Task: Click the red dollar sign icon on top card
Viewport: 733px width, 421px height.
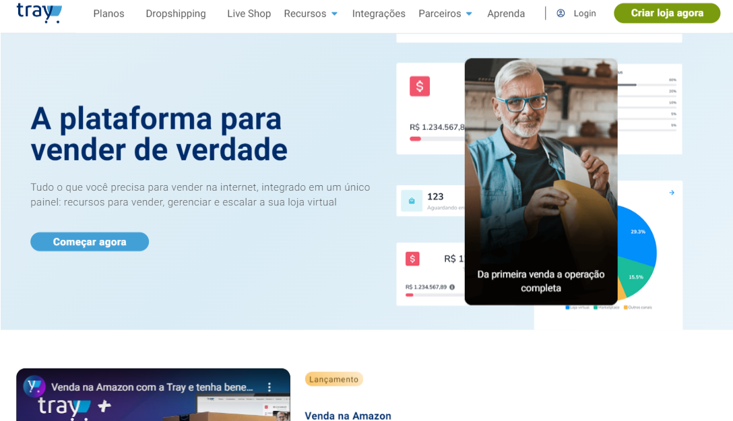Action: (x=420, y=86)
